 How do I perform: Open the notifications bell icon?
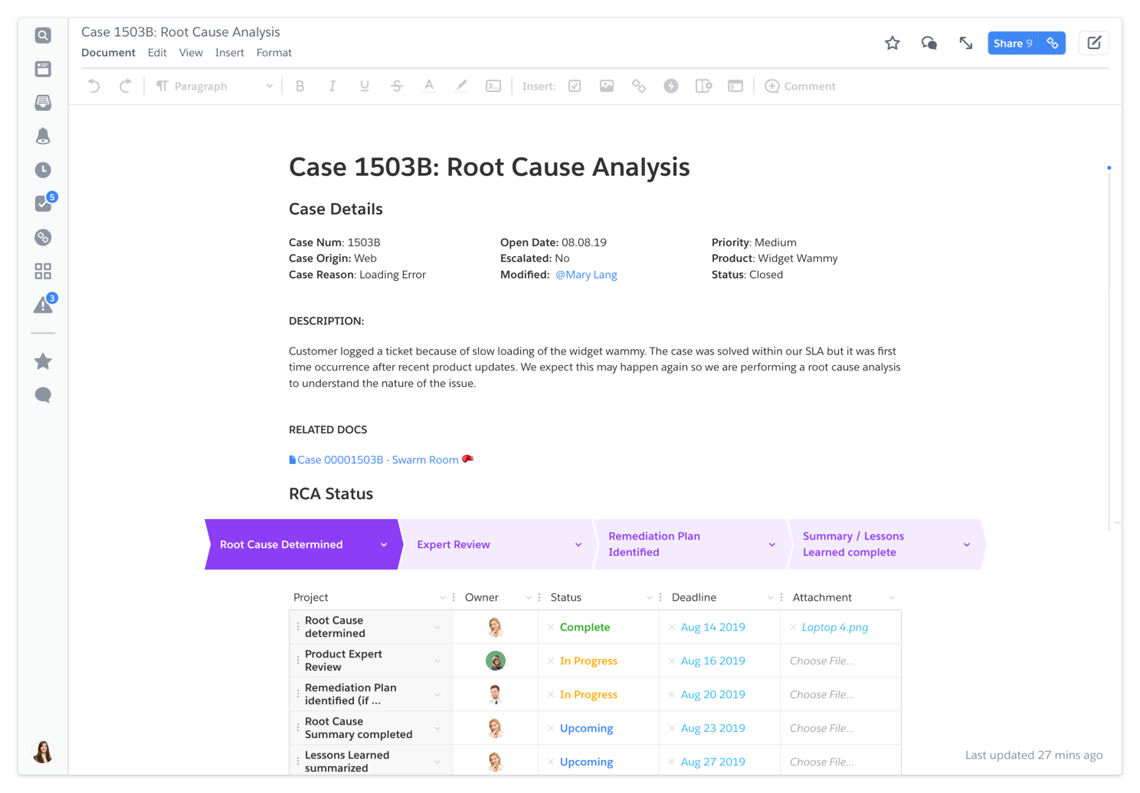pyautogui.click(x=43, y=135)
